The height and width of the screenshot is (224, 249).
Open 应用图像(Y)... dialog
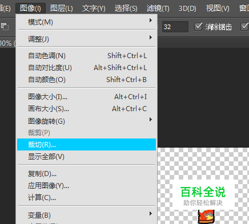[87, 186]
